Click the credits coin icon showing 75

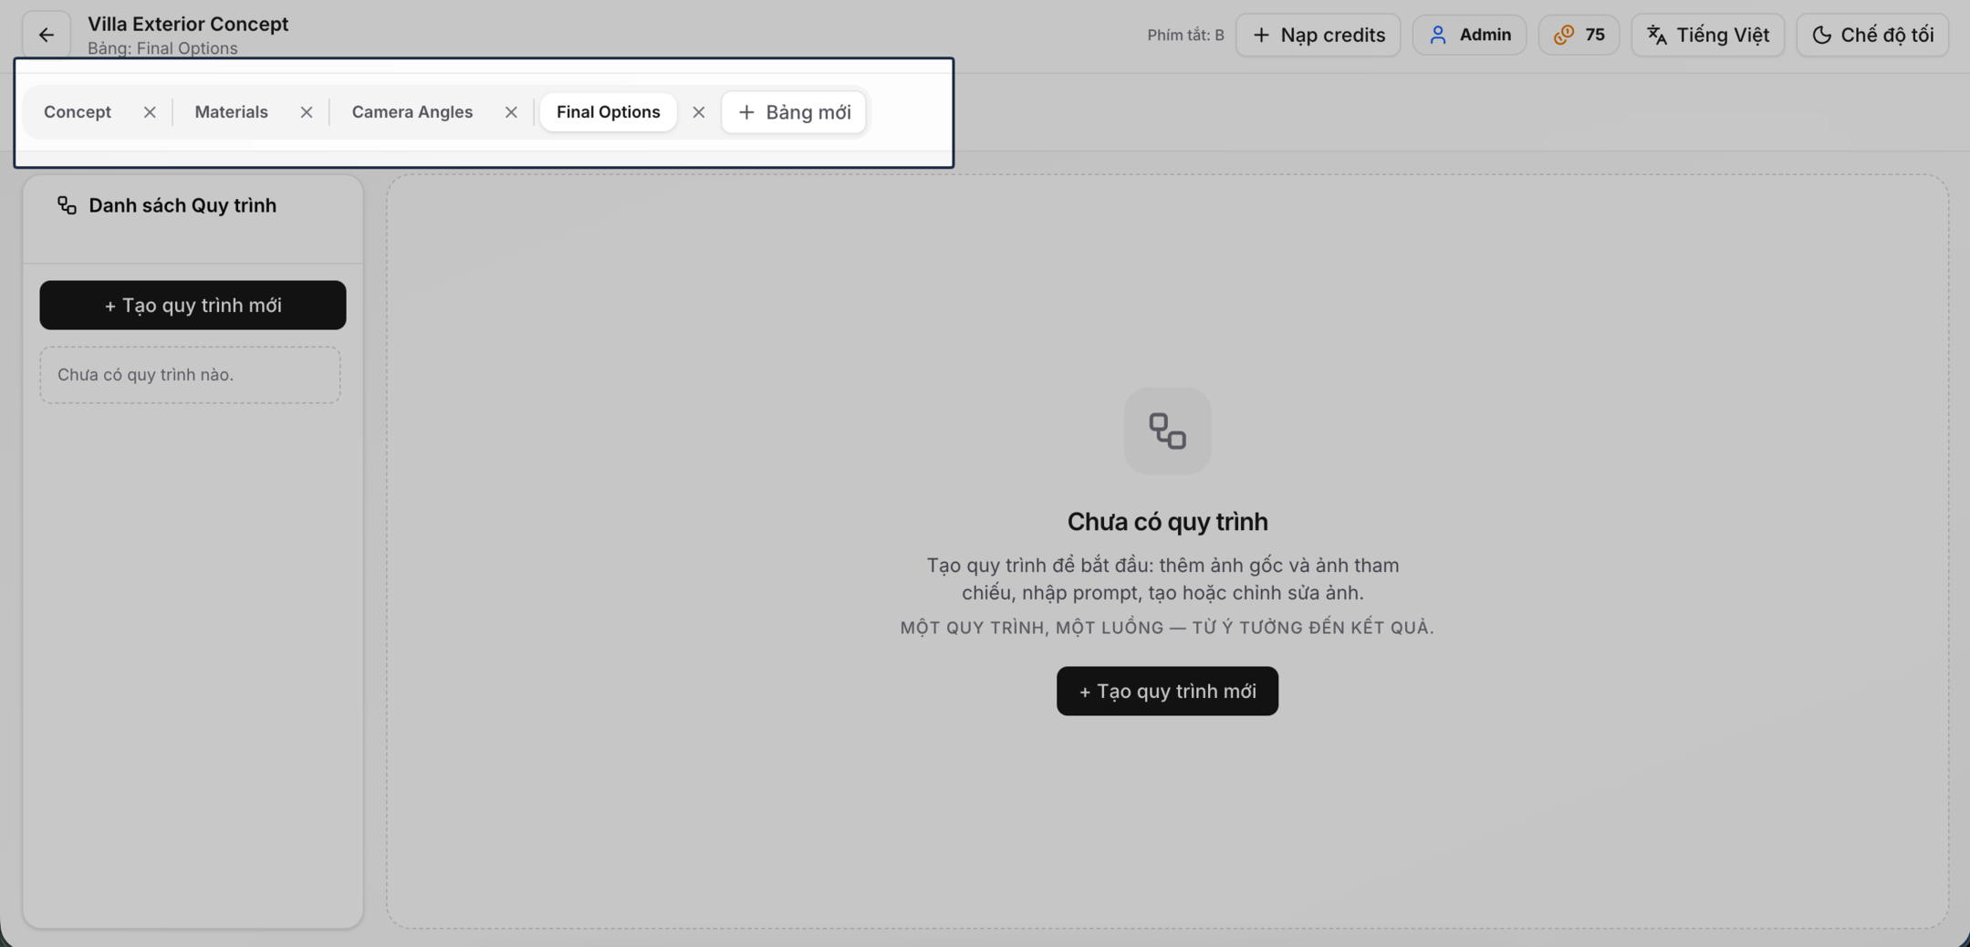point(1564,35)
